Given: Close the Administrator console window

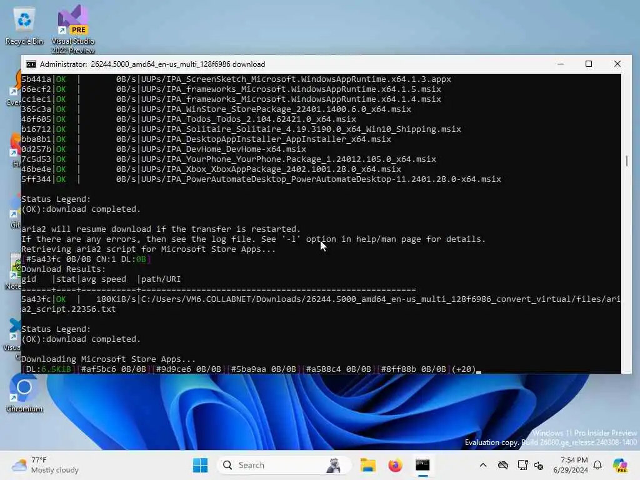Looking at the screenshot, I should 617,64.
